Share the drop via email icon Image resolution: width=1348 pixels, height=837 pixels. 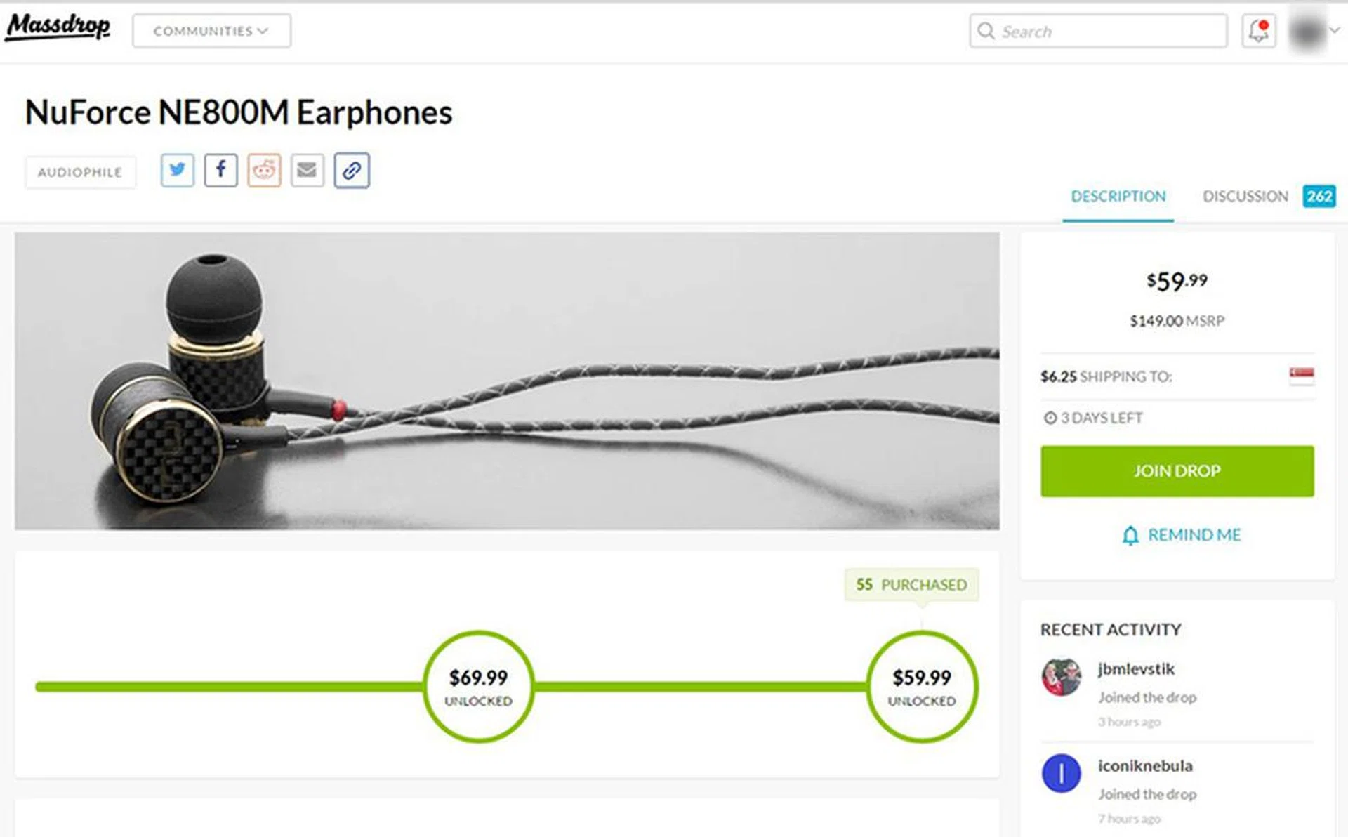[308, 170]
